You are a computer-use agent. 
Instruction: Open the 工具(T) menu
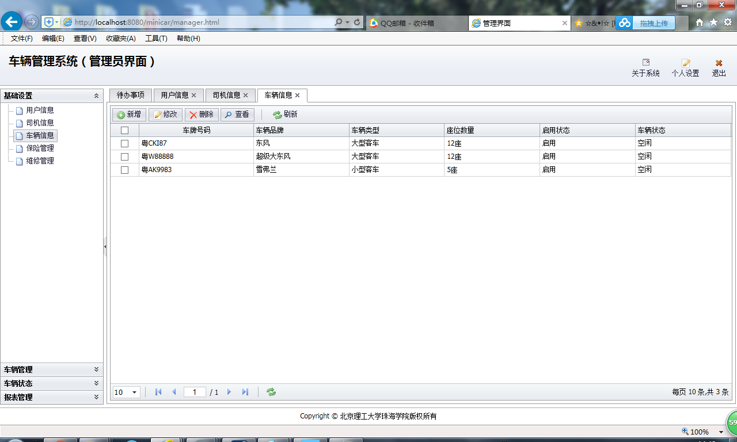(155, 38)
